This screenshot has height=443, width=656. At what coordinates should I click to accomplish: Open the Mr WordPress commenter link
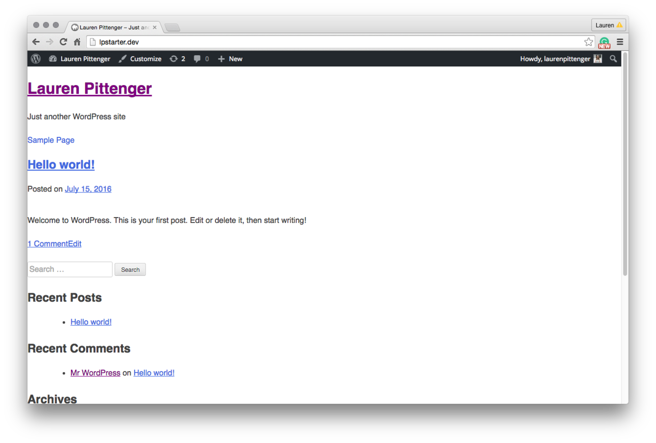click(95, 373)
